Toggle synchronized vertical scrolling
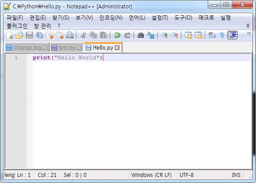The width and height of the screenshot is (256, 183). (x=188, y=35)
